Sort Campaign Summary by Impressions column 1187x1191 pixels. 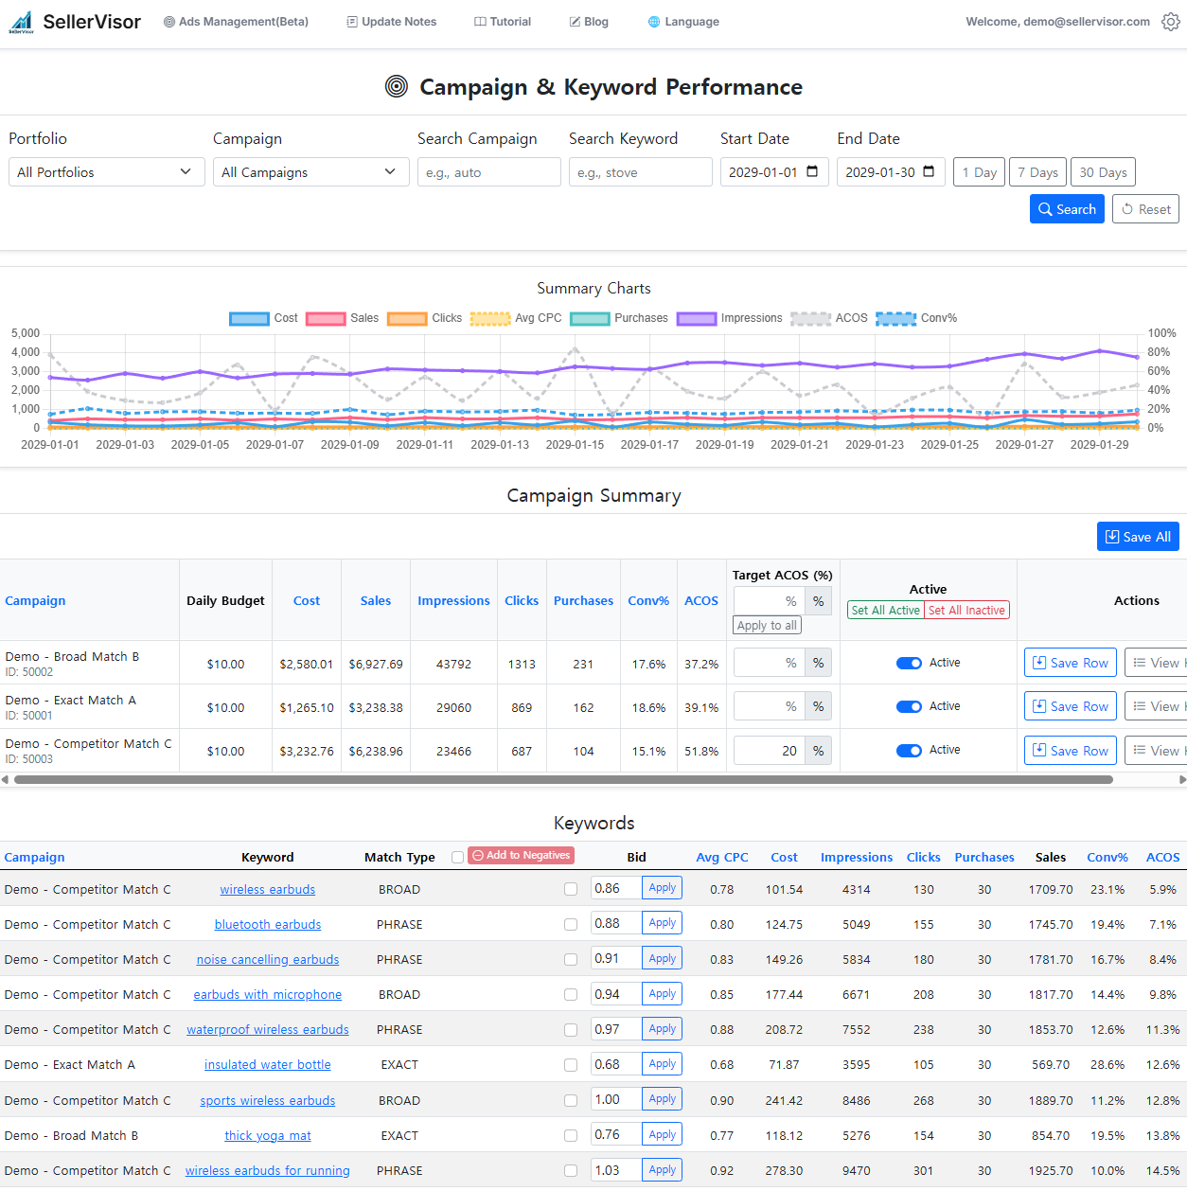[453, 601]
